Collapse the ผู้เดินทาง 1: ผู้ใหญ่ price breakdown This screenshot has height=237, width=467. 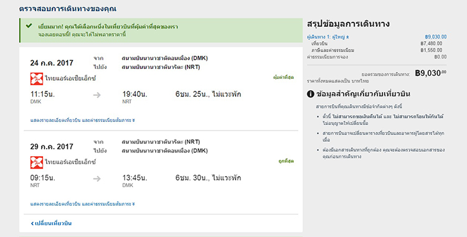[328, 37]
